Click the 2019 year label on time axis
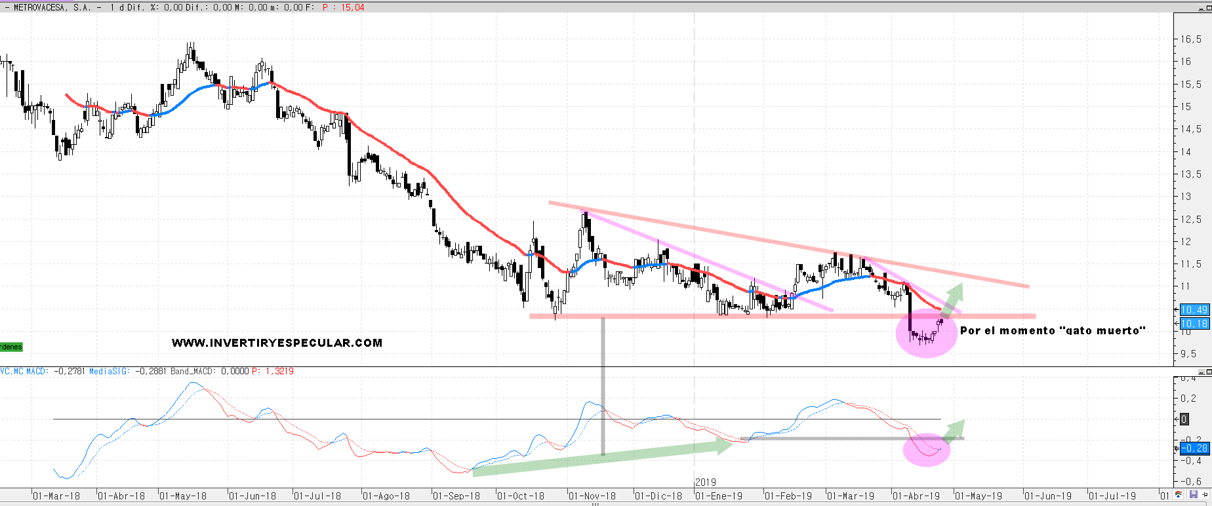1212x506 pixels. pos(706,482)
